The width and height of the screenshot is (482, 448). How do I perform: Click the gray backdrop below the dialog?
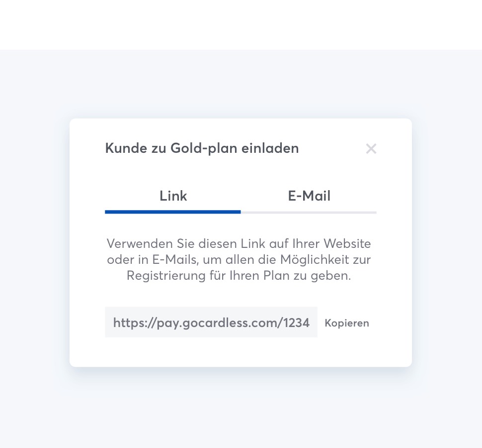click(x=241, y=408)
